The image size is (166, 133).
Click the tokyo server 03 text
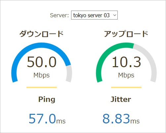click(91, 15)
